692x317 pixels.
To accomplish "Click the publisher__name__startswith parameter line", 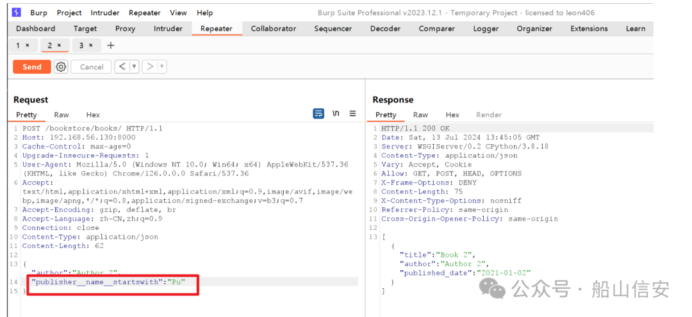I will 108,282.
